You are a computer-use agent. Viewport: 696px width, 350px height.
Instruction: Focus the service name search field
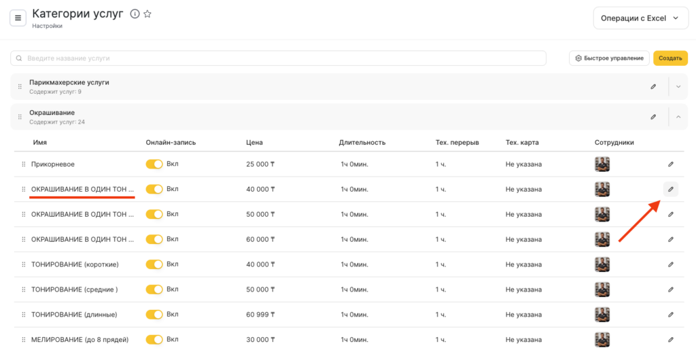[279, 58]
